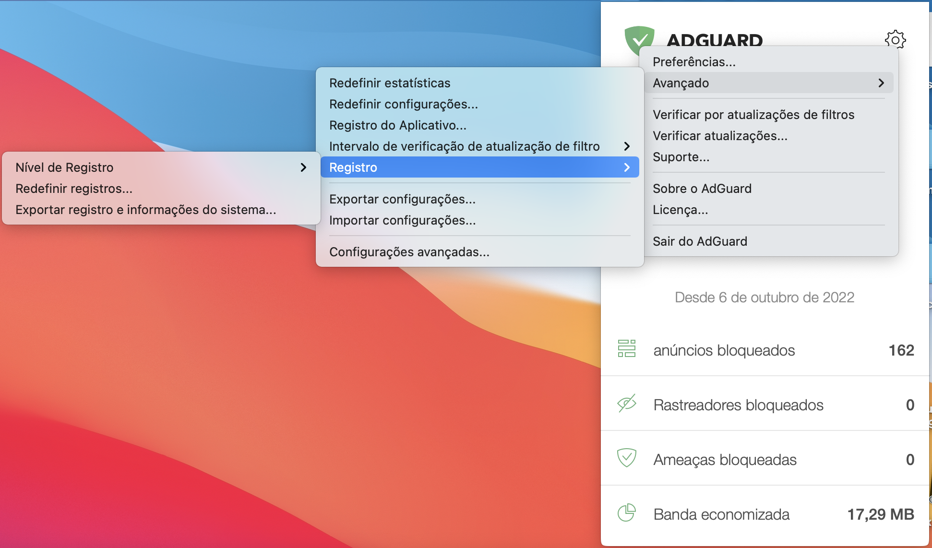Choose Importar configurações...
Screen dimensions: 932x548
(x=480, y=220)
